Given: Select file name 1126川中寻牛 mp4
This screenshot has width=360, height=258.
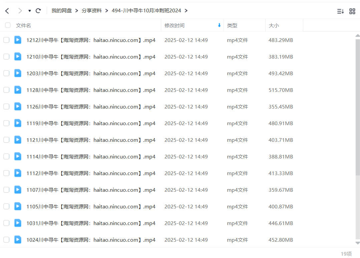Looking at the screenshot, I should pos(91,107).
